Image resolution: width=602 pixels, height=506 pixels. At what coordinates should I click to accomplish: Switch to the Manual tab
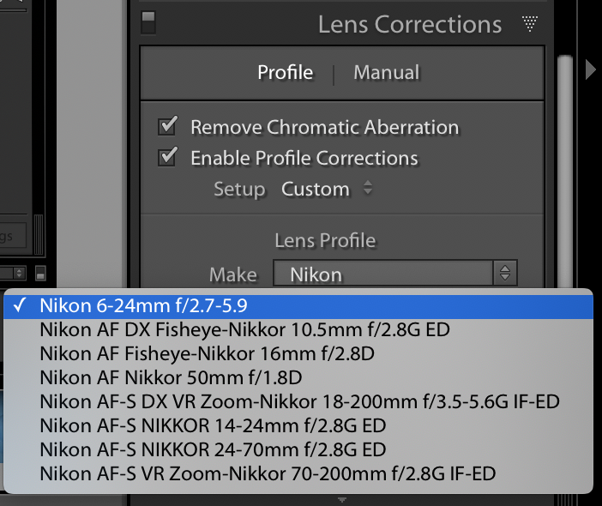click(386, 73)
